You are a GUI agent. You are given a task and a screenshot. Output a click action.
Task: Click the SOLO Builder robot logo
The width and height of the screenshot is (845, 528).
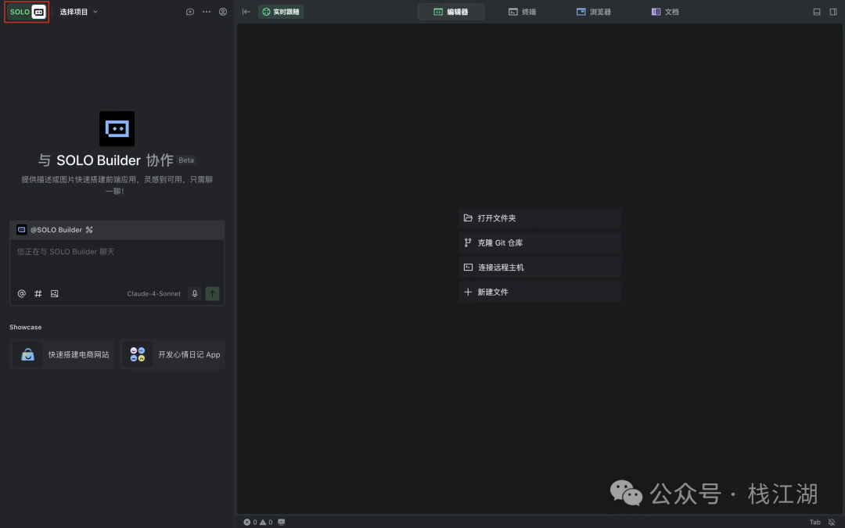(x=117, y=129)
